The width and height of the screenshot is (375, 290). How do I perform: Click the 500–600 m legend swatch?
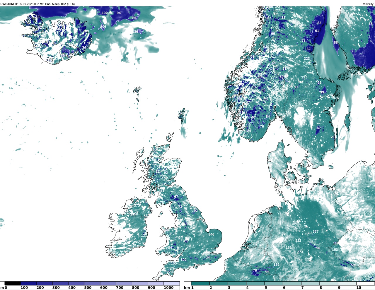[x=92, y=283]
